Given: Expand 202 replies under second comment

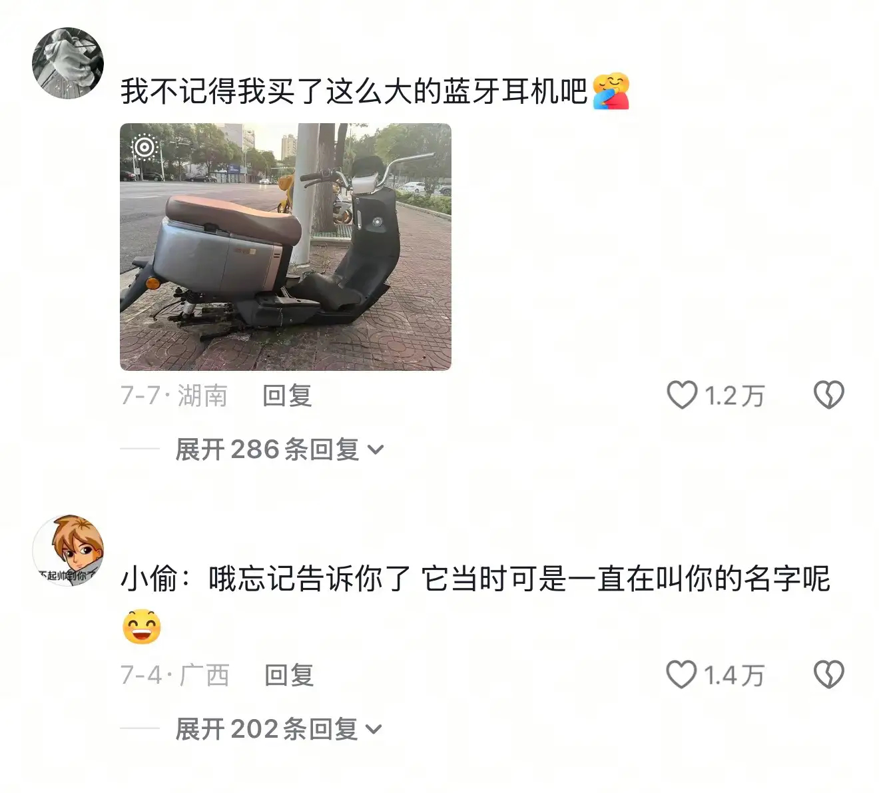Looking at the screenshot, I should click(x=279, y=729).
